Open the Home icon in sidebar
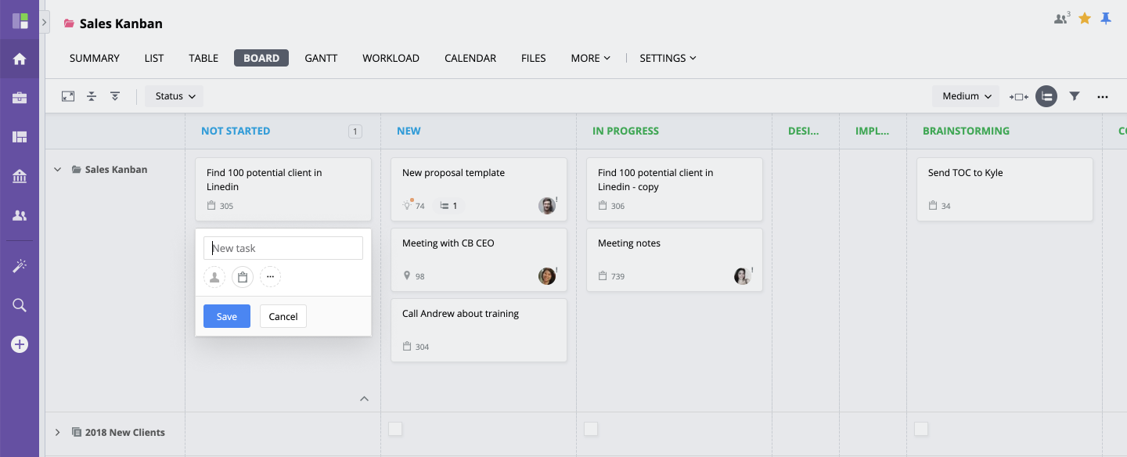The image size is (1127, 457). 20,59
